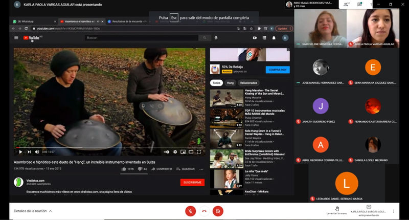This screenshot has height=220, width=409.
Task: Click the COMPRA HOY ad button
Action: [278, 70]
